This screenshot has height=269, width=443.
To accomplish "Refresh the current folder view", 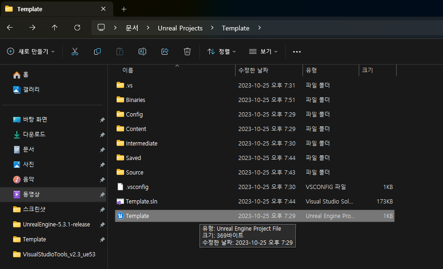I will click(77, 28).
